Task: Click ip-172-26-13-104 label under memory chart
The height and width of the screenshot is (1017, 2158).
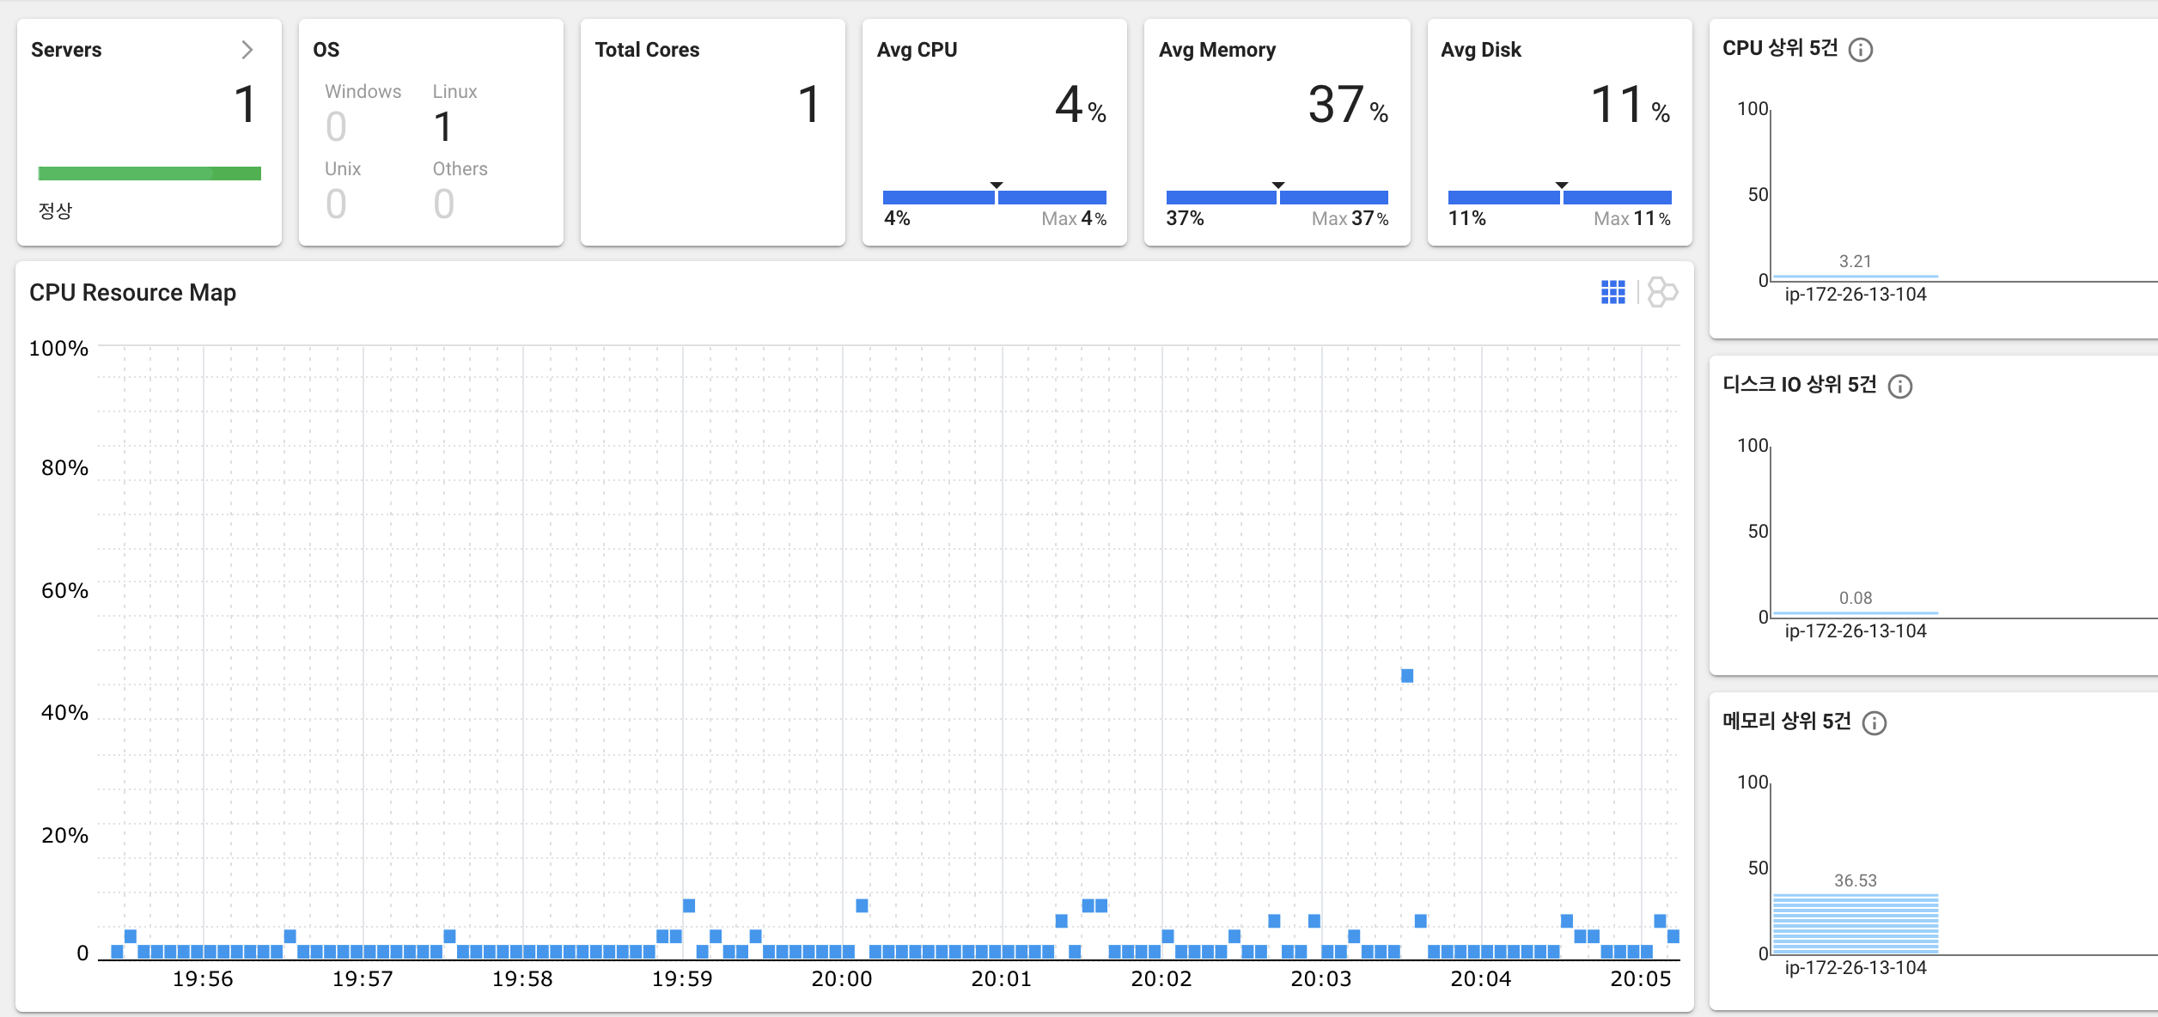Action: [x=1856, y=968]
